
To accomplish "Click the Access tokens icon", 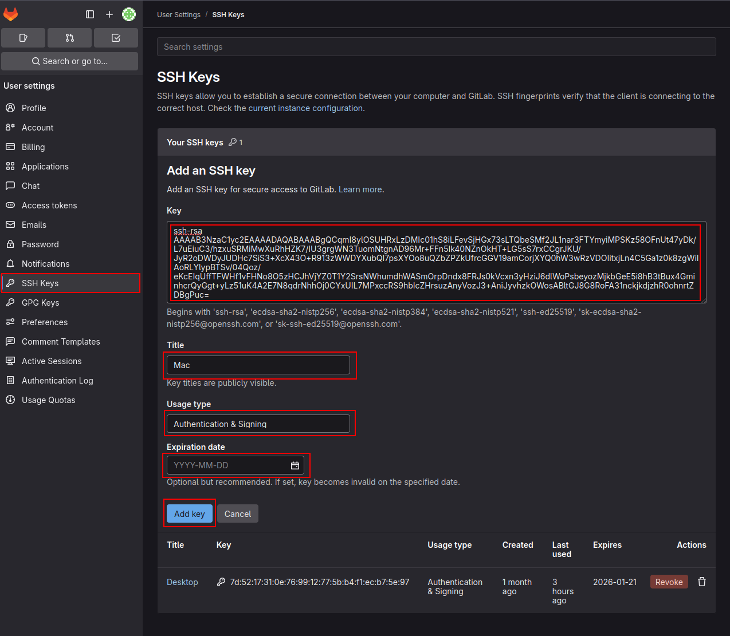I will (x=10, y=205).
